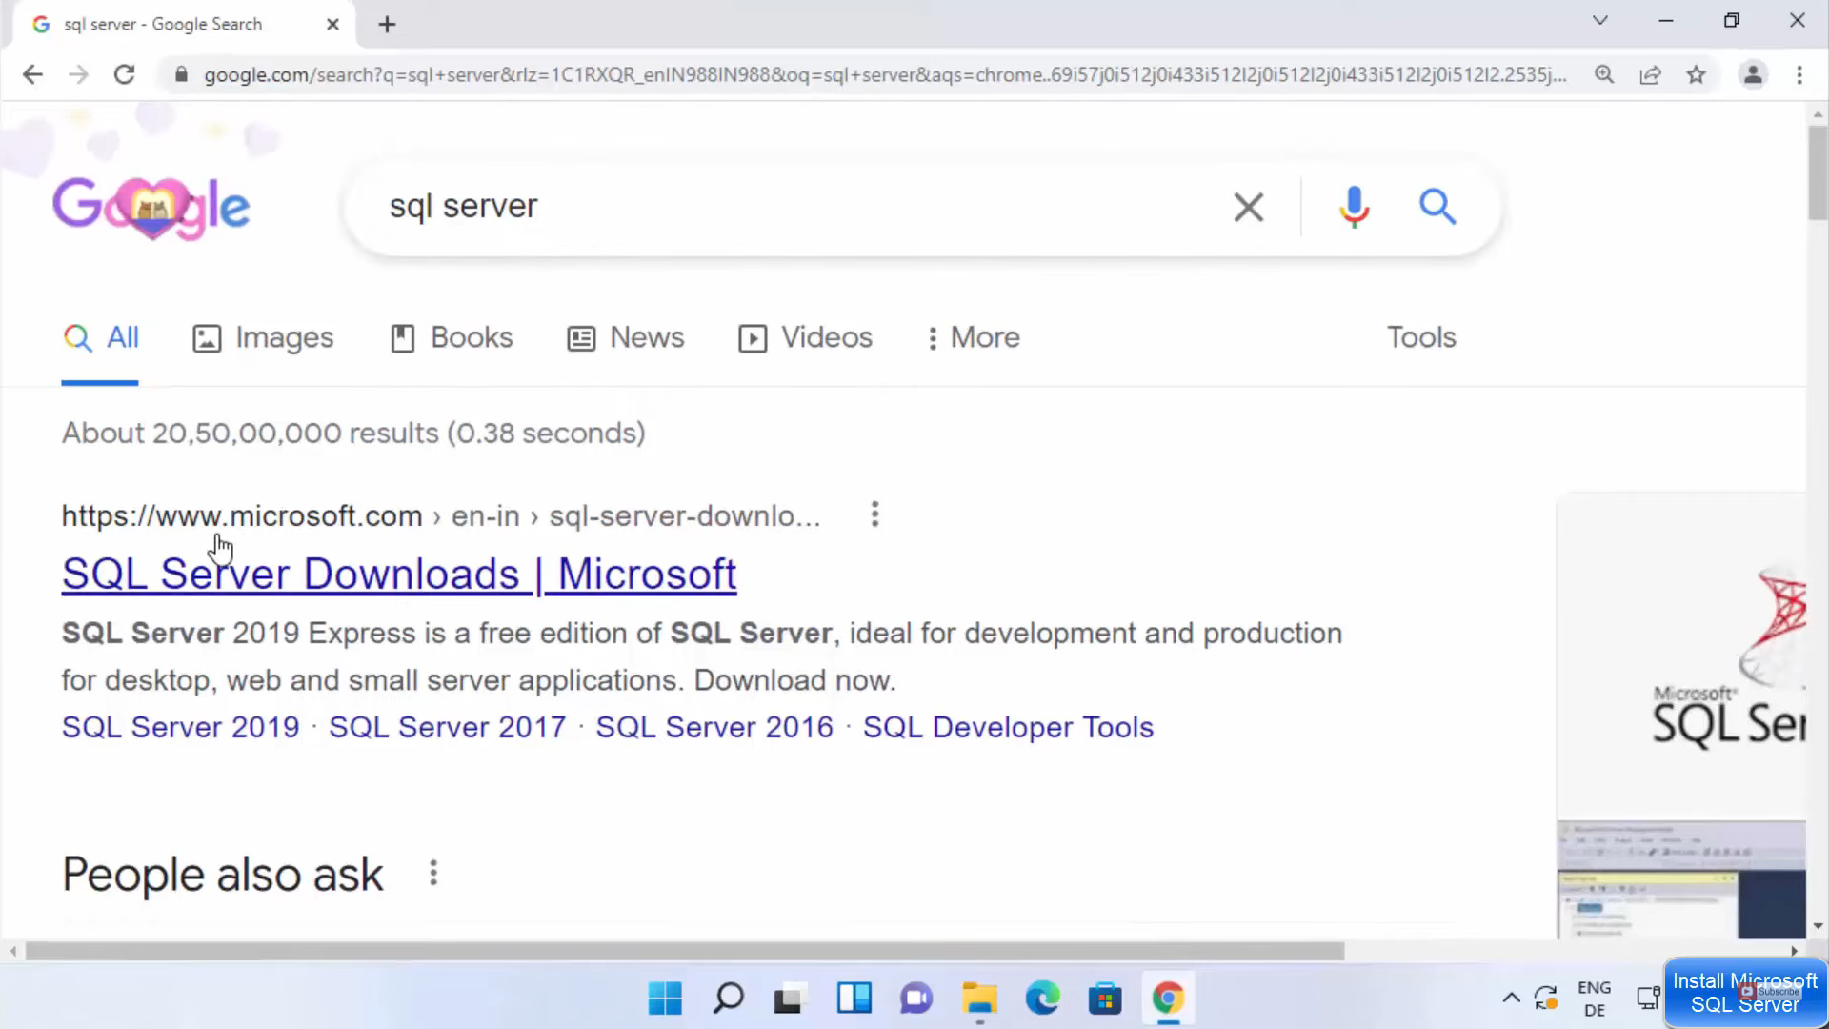Activate the microphone voice search icon
Viewport: 1829px width, 1029px height.
coord(1353,207)
